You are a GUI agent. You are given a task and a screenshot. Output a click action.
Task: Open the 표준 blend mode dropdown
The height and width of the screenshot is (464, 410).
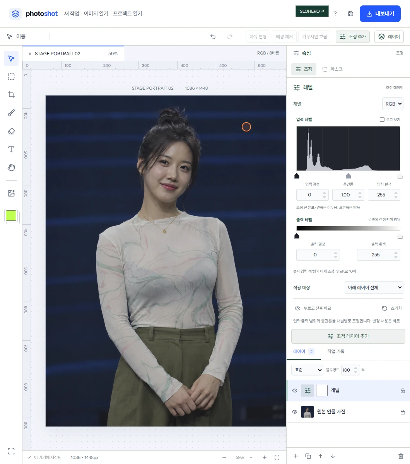click(x=307, y=370)
